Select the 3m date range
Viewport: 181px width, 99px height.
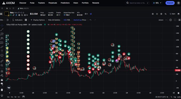[x=8, y=97]
